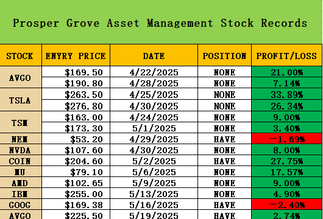Click the title Prosper Grove Asset Management

pos(113,23)
